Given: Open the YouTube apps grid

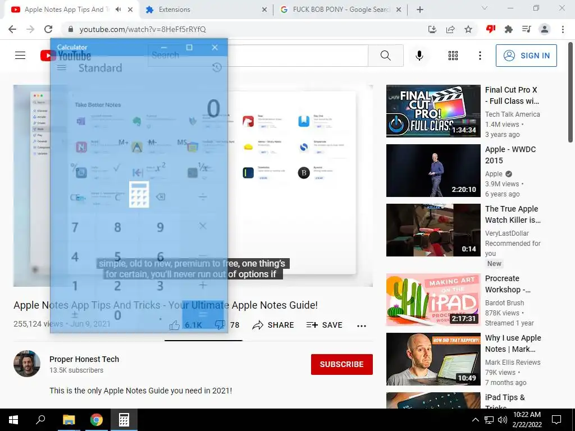Looking at the screenshot, I should click(453, 56).
